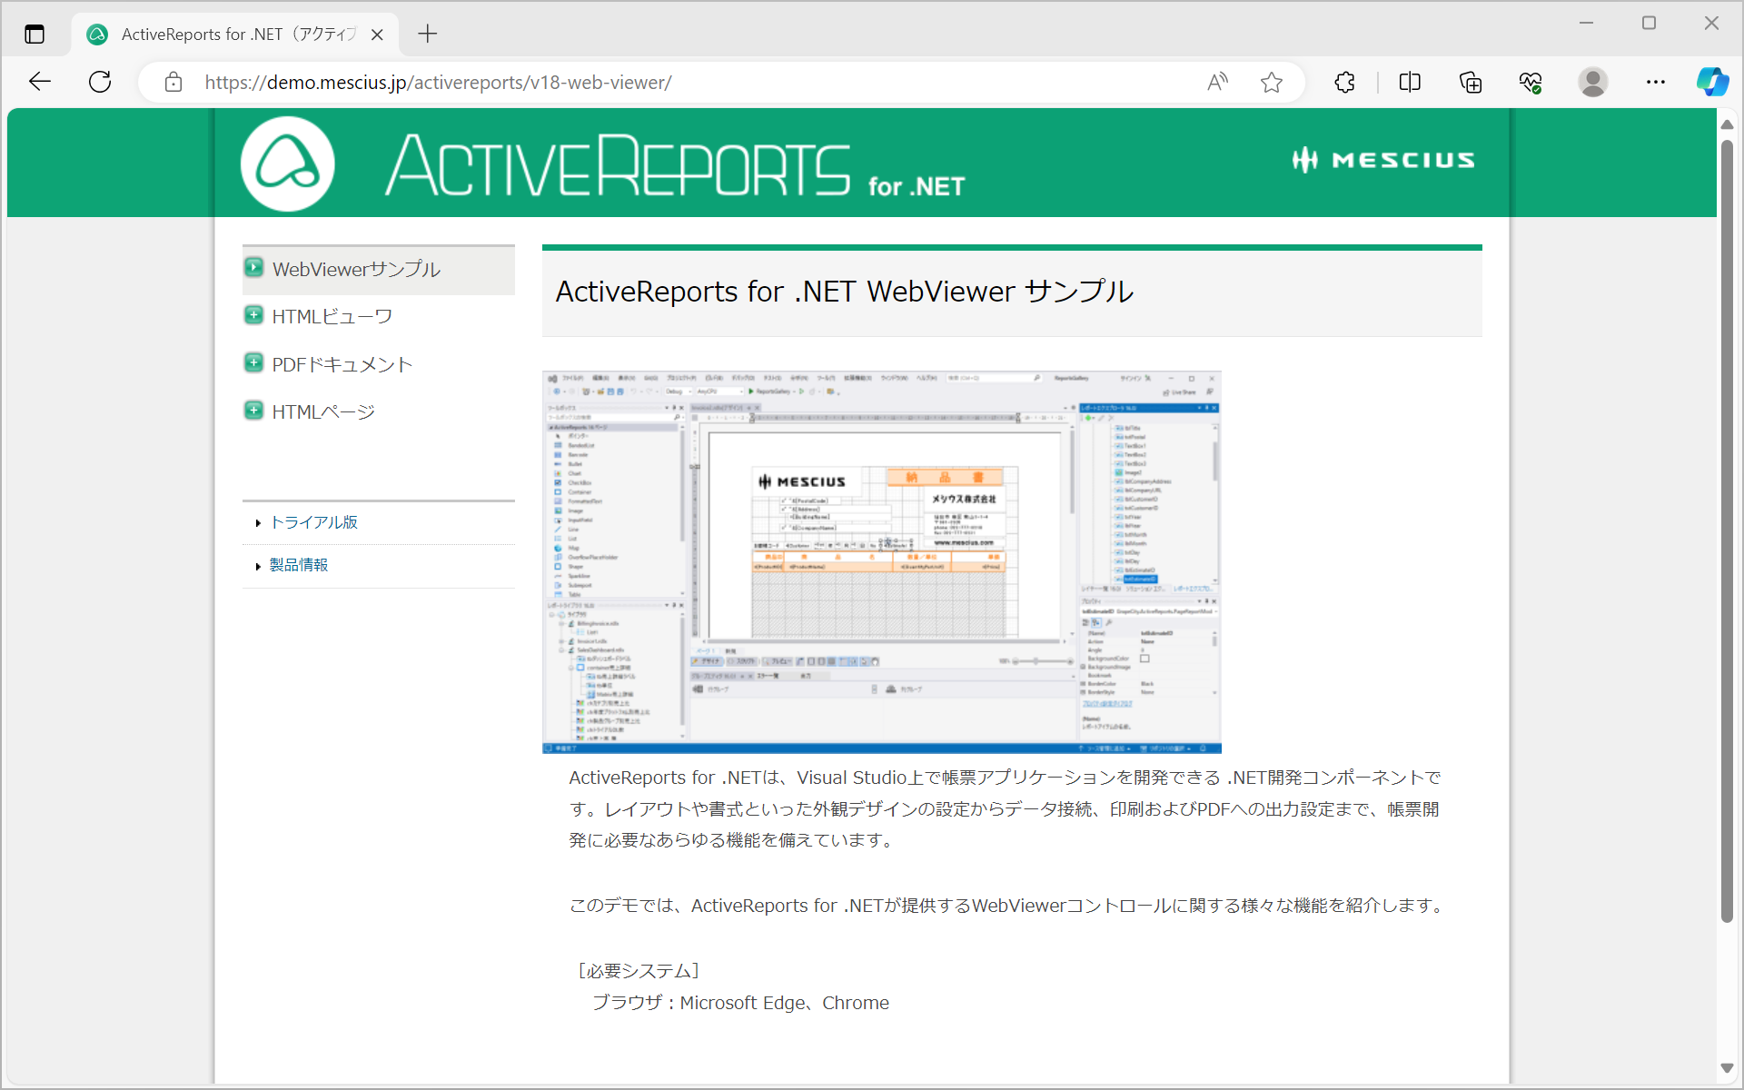Add page to favorites star icon
Image resolution: width=1744 pixels, height=1090 pixels.
tap(1272, 83)
